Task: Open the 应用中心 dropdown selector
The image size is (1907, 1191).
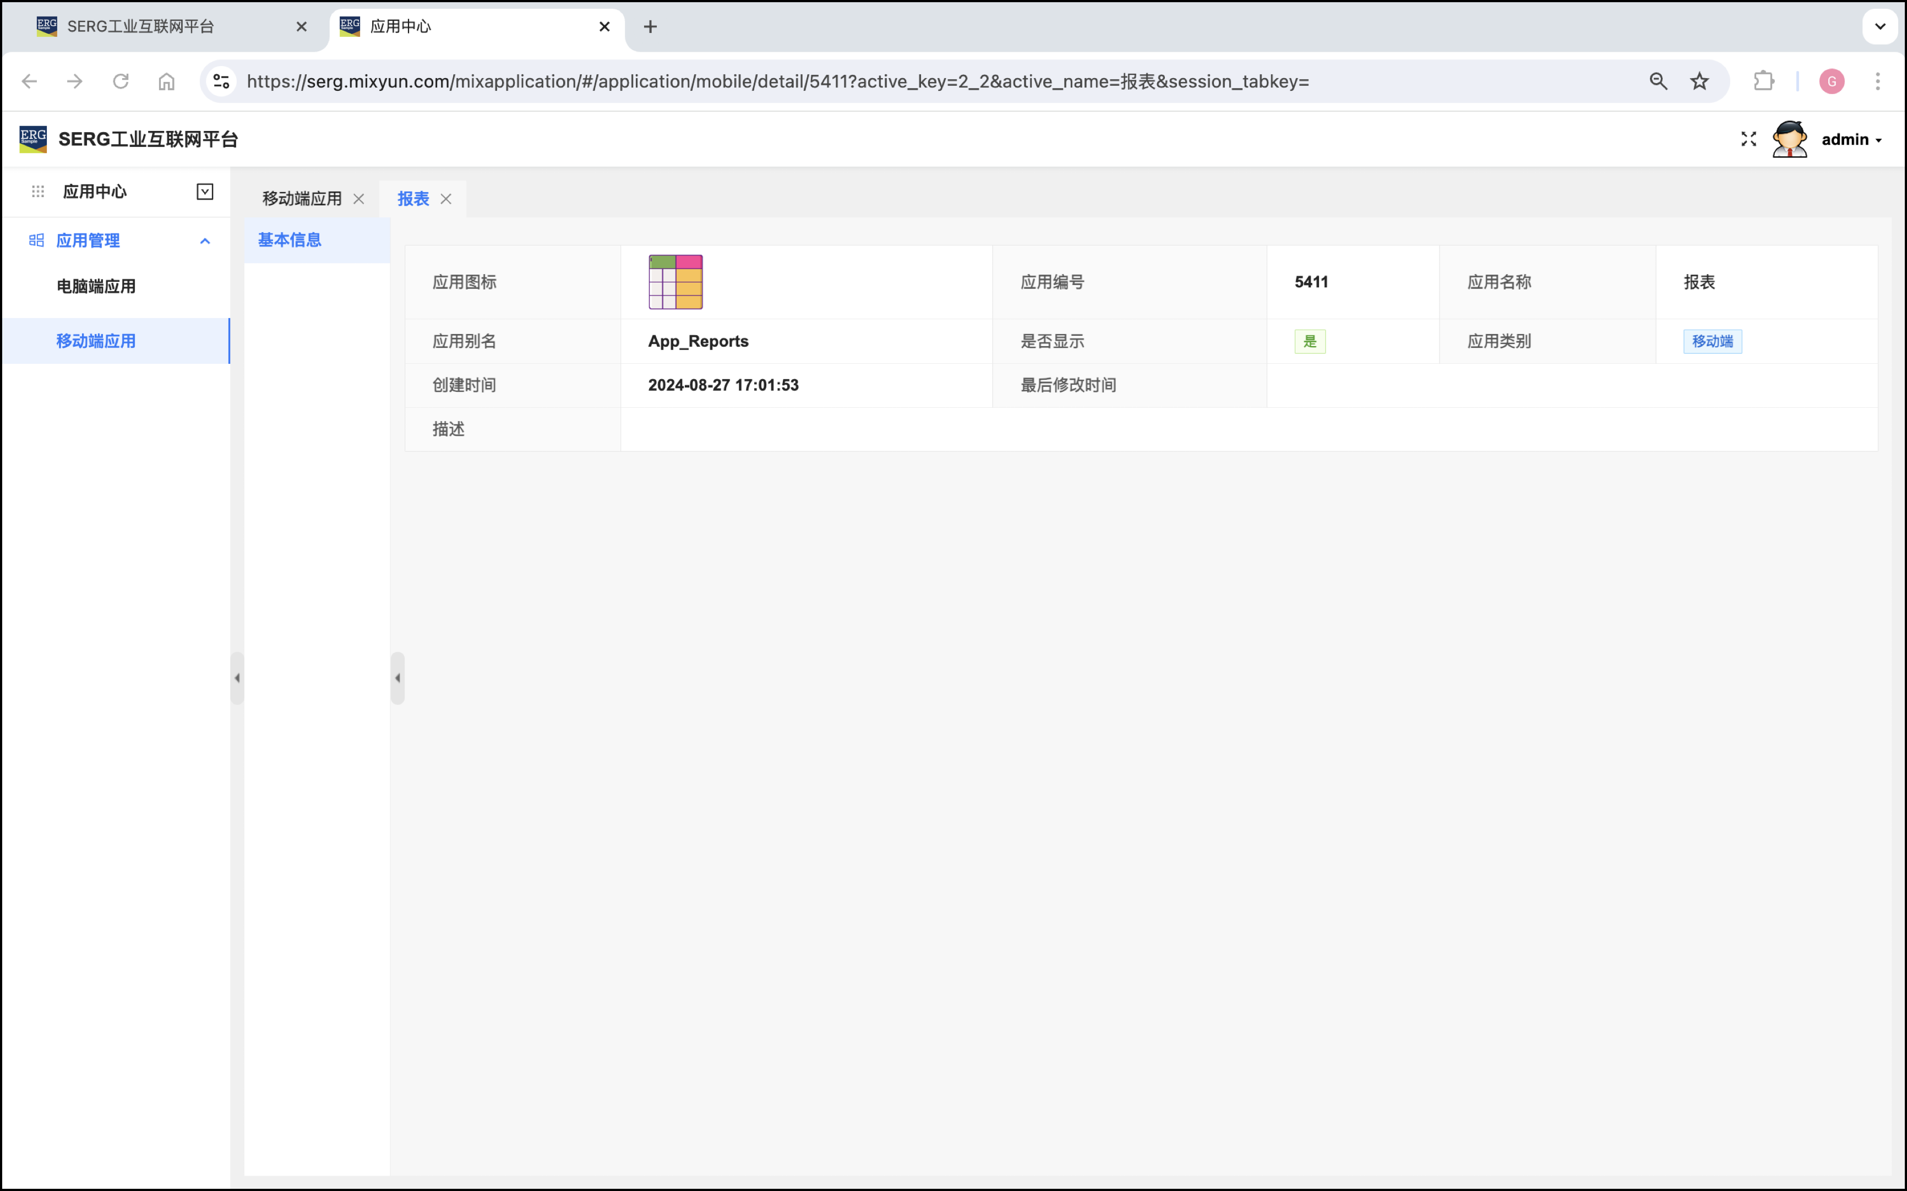Action: point(205,192)
